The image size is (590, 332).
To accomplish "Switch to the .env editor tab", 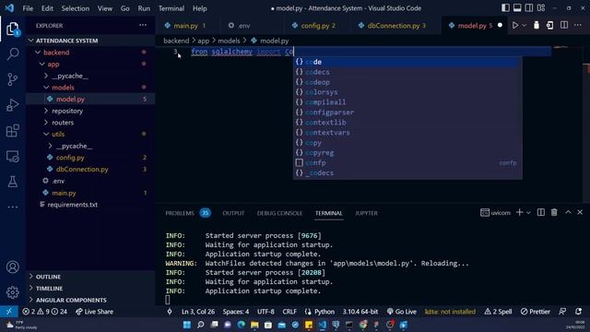I will pos(243,26).
